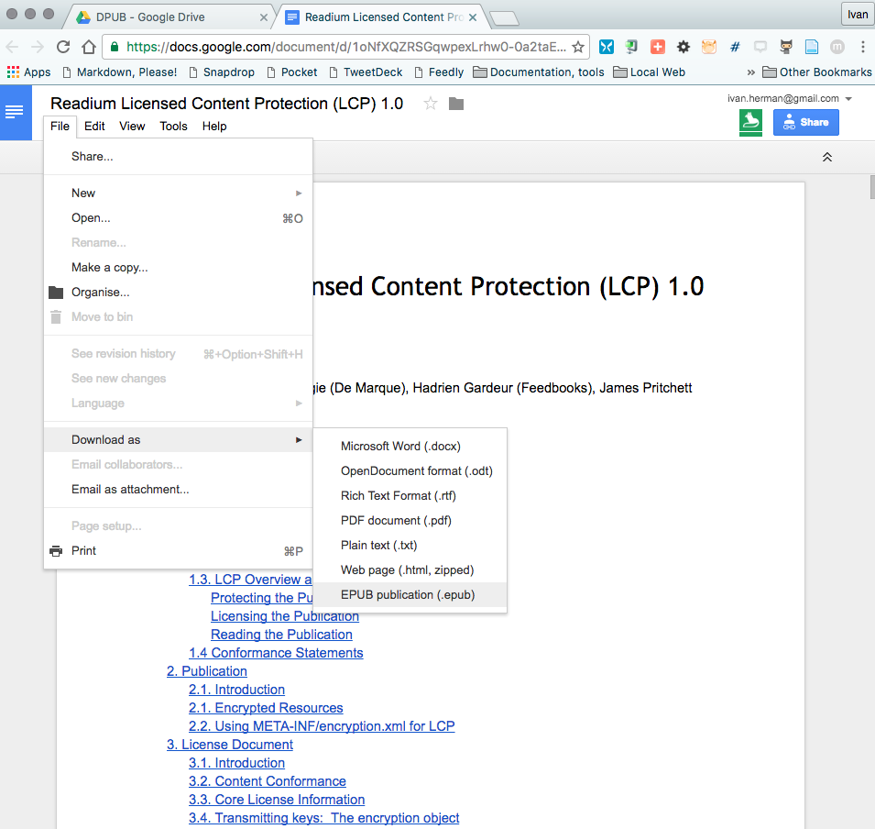Download as PDF document (.pdf)
Image resolution: width=875 pixels, height=829 pixels.
coord(410,521)
